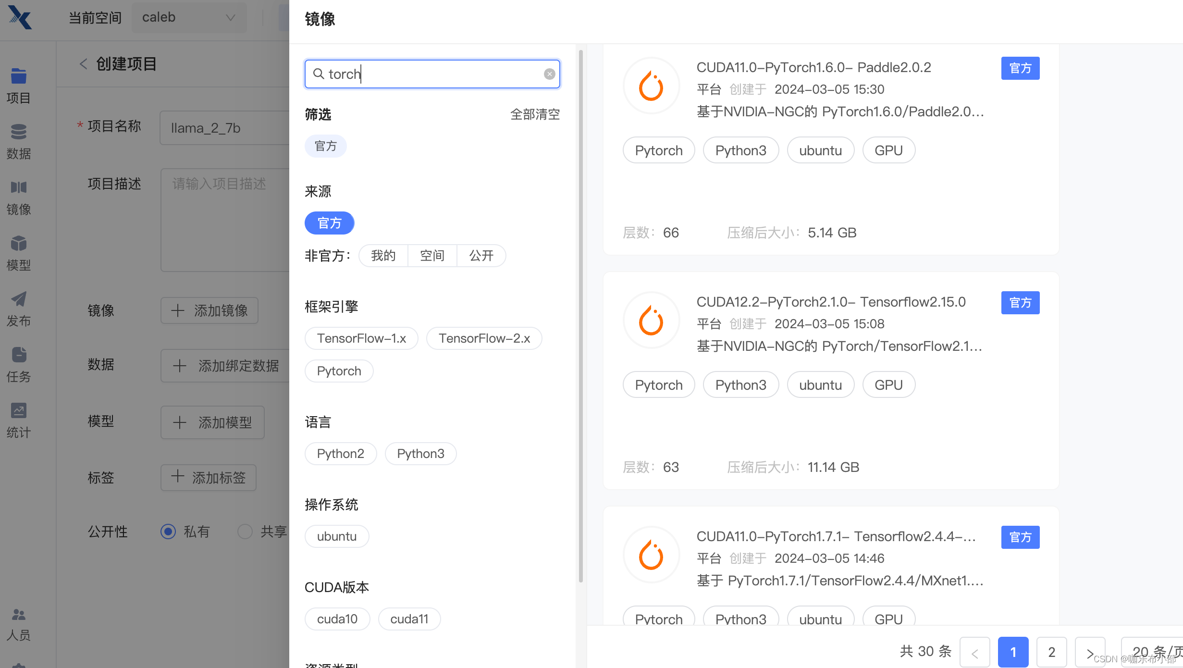Expand the caleb workspace dropdown

point(188,18)
